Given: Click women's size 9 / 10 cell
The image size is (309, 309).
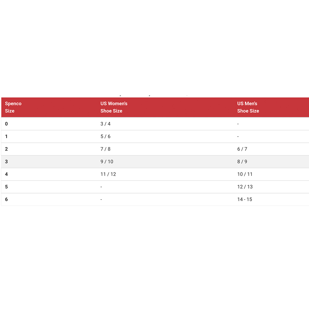Looking at the screenshot, I should click(107, 162).
